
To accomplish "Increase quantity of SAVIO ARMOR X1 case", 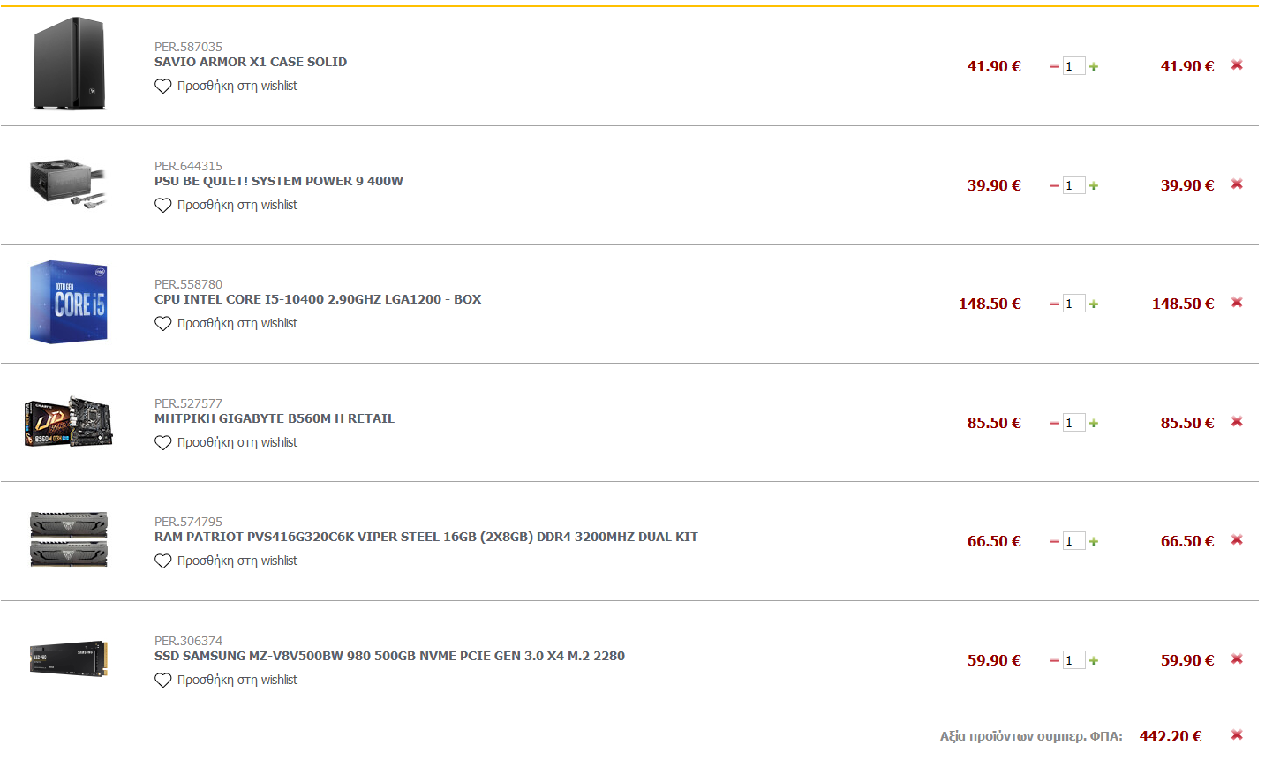I will [1094, 67].
